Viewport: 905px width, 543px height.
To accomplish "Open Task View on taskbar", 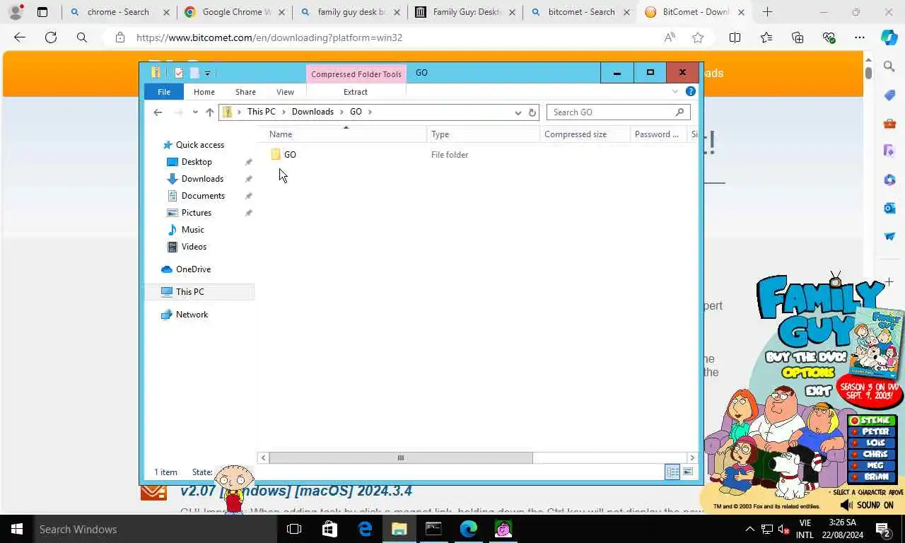I will tap(294, 529).
